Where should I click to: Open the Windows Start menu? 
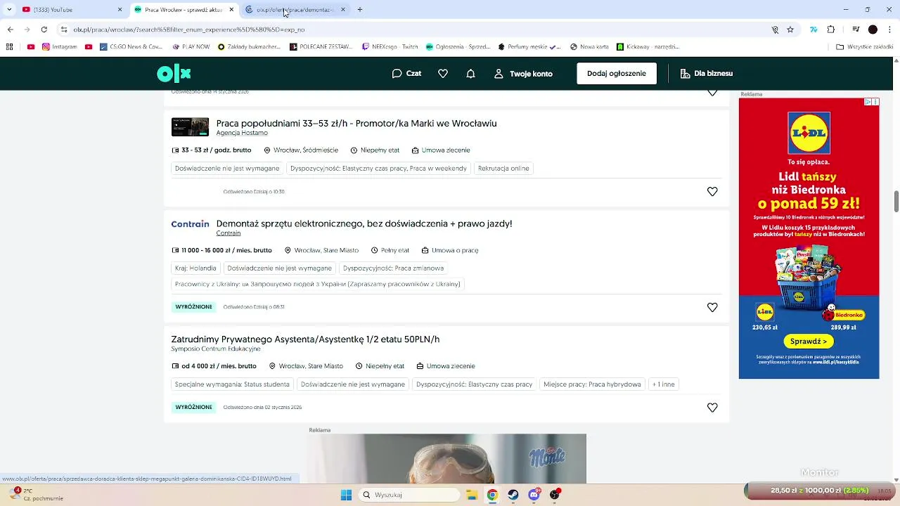[x=346, y=495]
